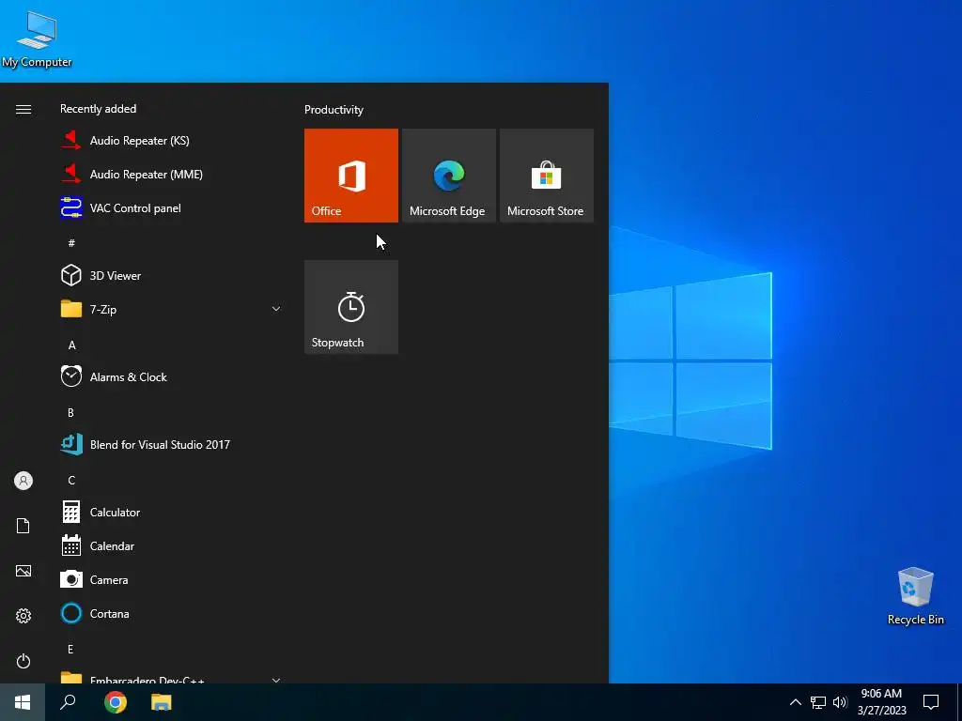Click the Productivity group title
Screen dimensions: 962x721
pos(334,110)
